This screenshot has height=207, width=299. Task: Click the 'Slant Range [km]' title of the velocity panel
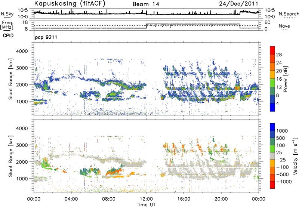click(x=11, y=156)
